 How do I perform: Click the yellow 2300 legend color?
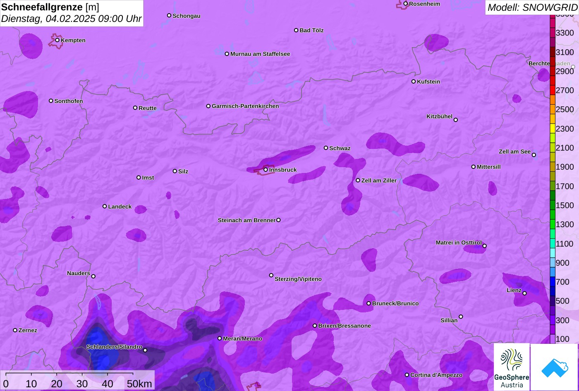(553, 128)
